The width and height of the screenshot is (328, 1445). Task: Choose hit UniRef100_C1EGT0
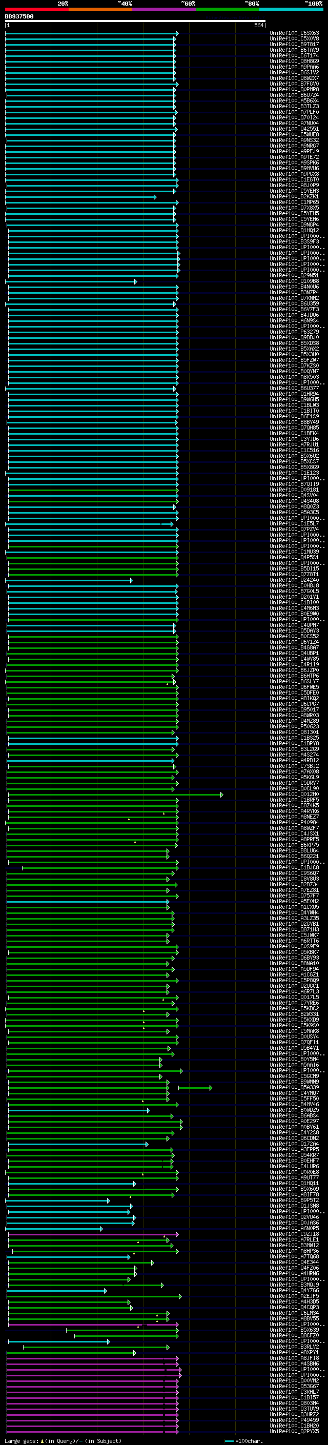click(x=294, y=179)
